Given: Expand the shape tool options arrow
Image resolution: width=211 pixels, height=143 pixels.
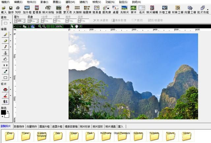Looking at the screenshot, I should [11, 78].
